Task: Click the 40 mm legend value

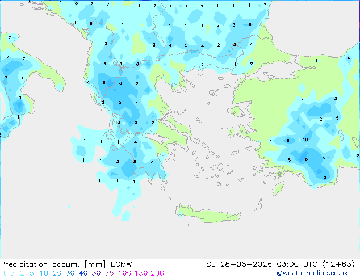Action: (x=83, y=273)
